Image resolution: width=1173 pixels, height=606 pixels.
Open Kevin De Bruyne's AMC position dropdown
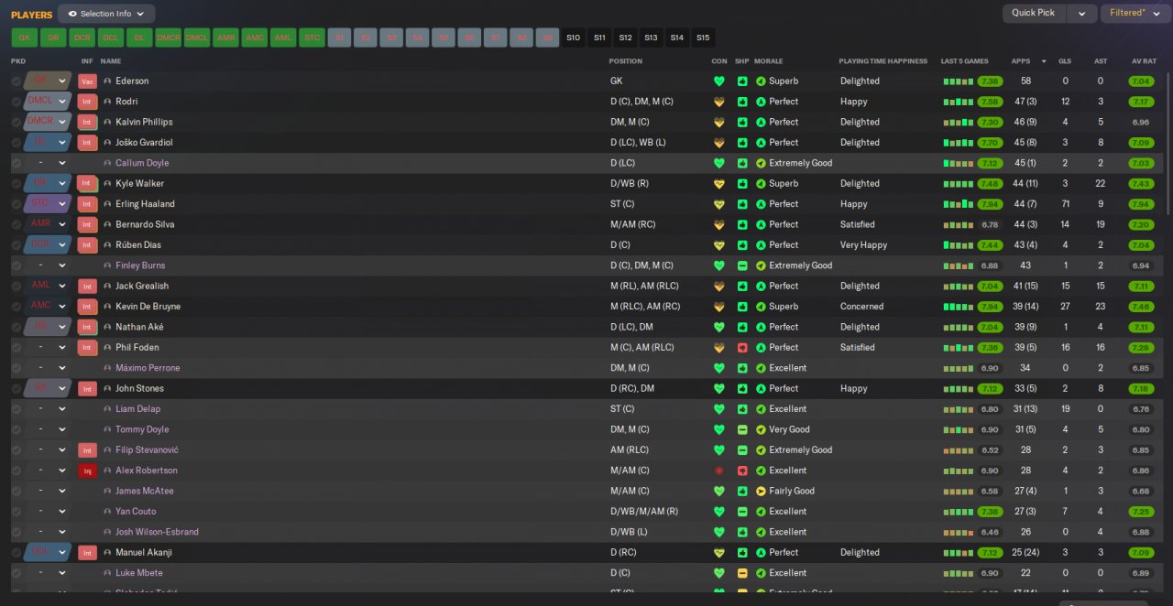48,307
